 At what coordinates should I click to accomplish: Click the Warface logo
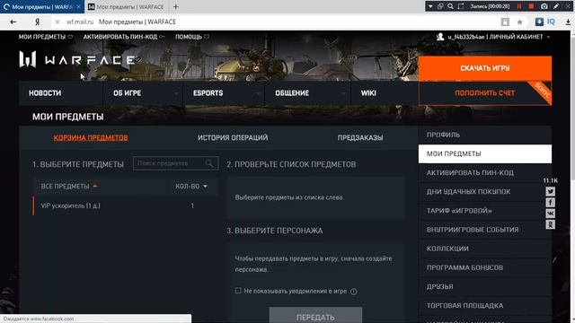80,60
